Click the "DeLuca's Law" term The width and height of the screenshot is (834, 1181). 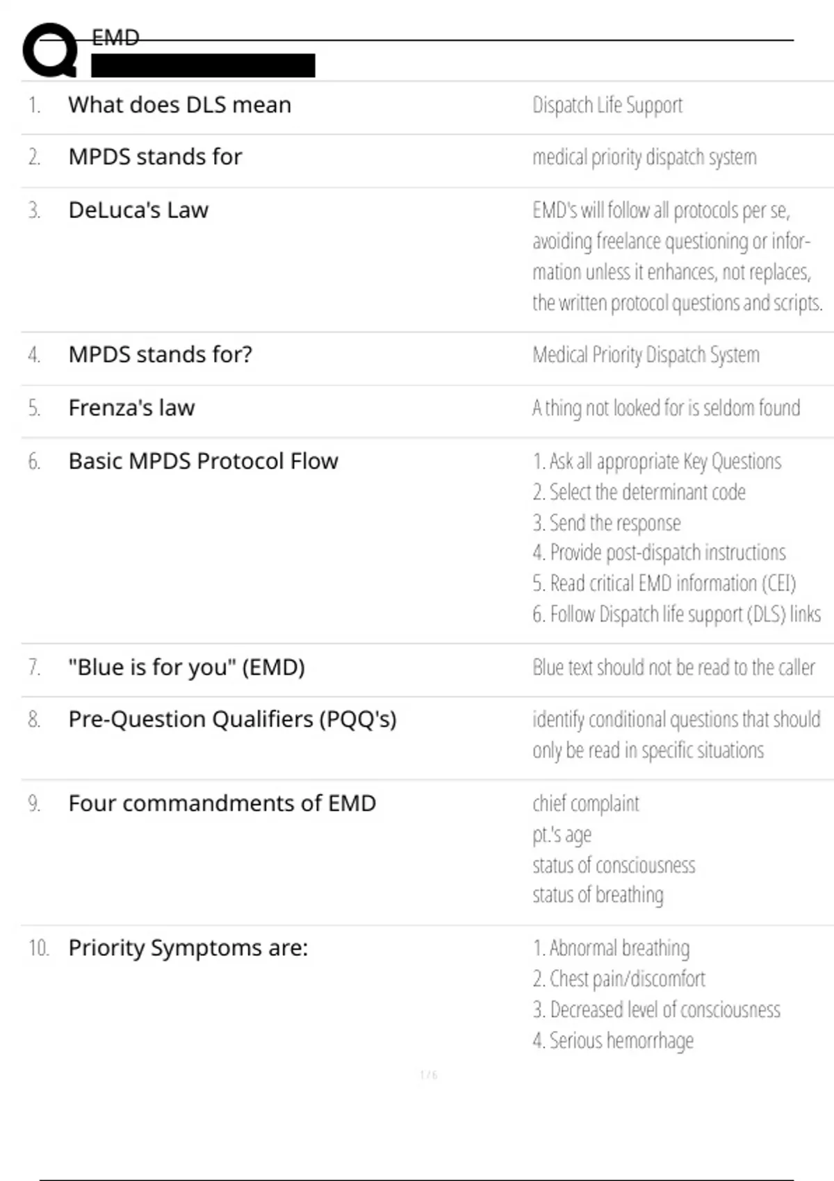pos(138,210)
